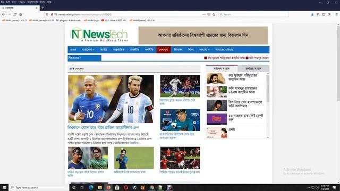
Task: Open the Firefox hamburger menu
Action: click(x=336, y=14)
